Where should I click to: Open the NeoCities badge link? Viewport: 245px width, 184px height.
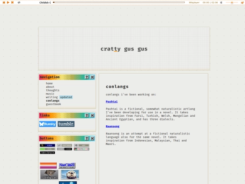[67, 165]
